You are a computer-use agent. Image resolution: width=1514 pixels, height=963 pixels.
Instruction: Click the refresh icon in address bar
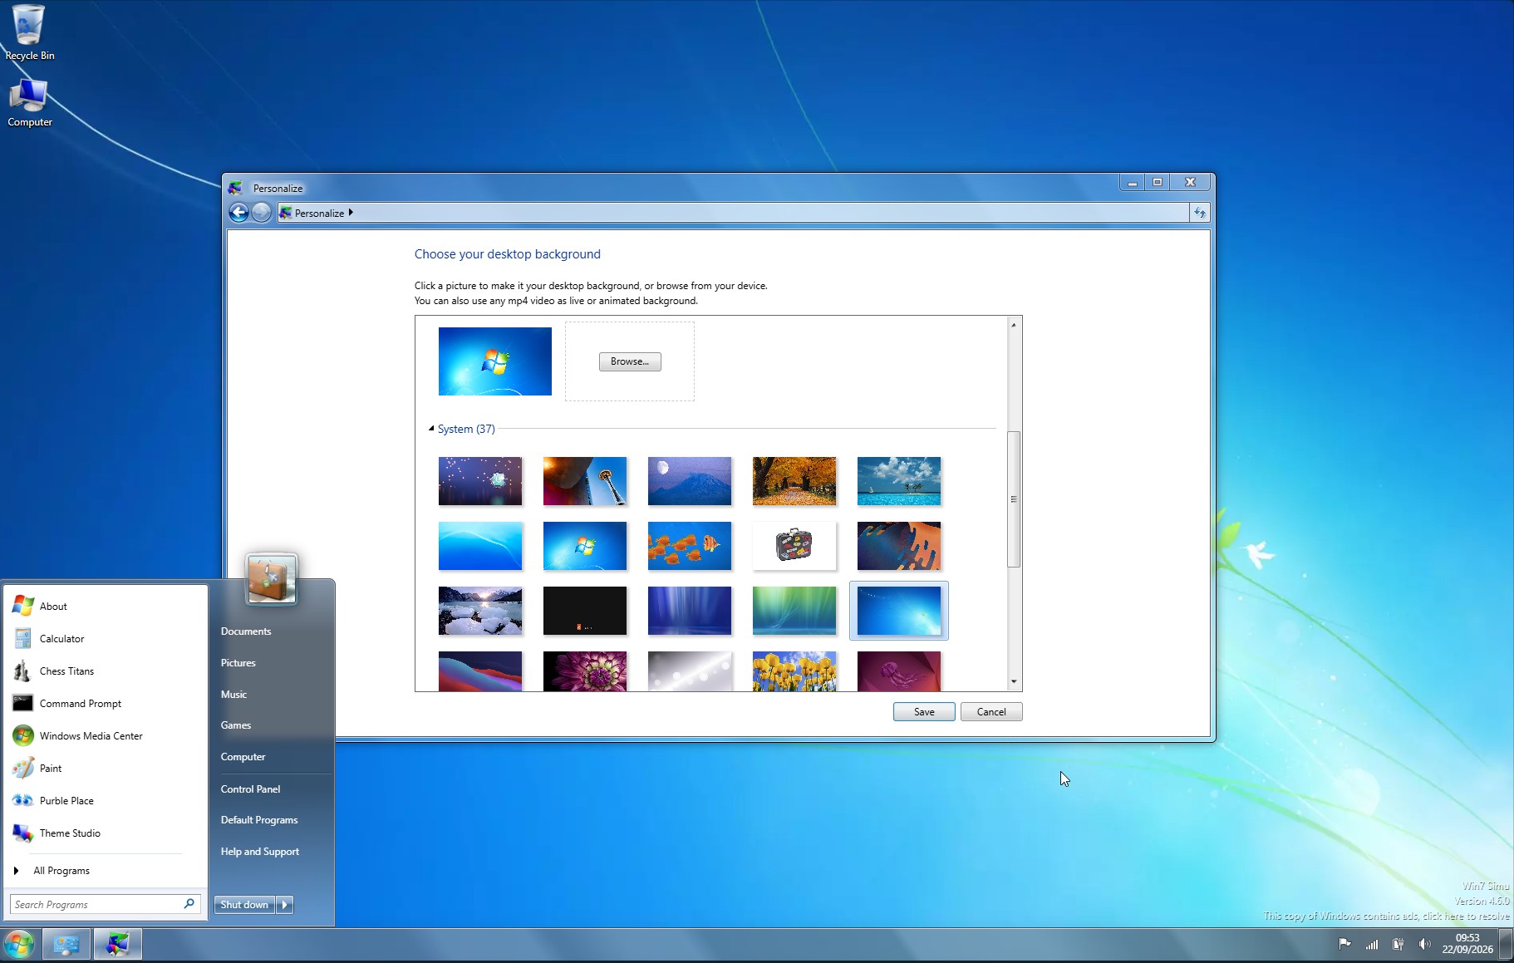(x=1199, y=213)
